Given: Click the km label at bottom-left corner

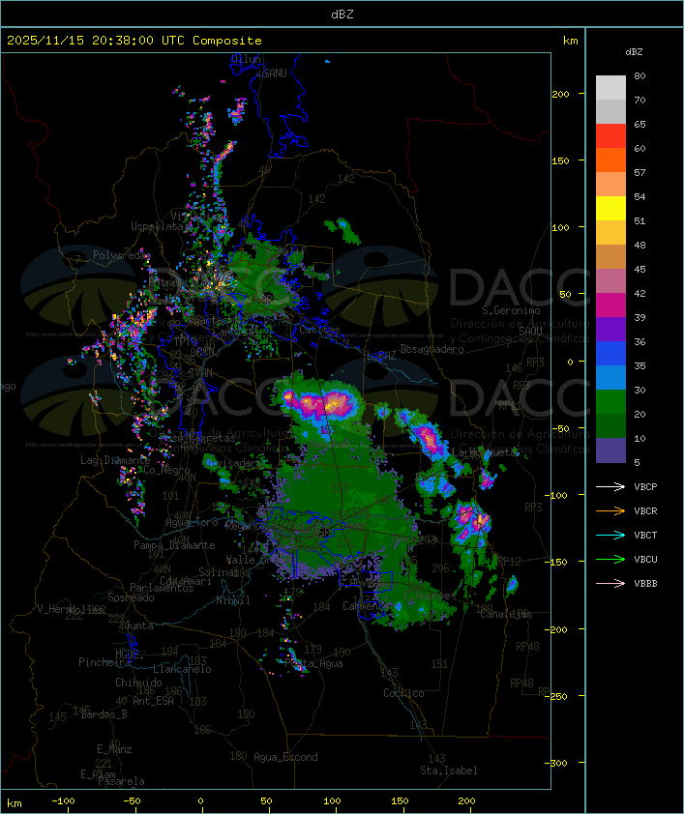Looking at the screenshot, I should 14,803.
